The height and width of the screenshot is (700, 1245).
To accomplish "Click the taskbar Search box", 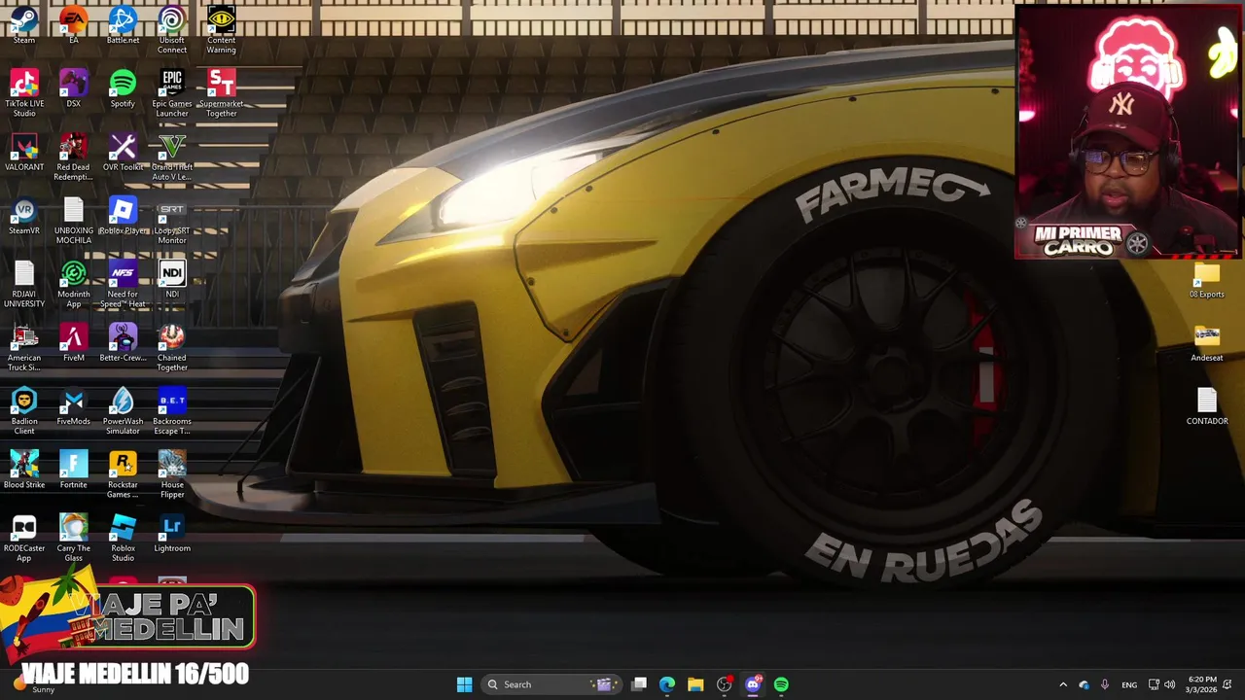I will coord(551,684).
